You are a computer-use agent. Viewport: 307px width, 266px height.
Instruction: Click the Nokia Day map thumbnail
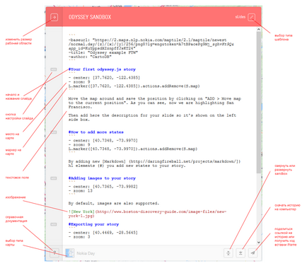pyautogui.click(x=70, y=253)
